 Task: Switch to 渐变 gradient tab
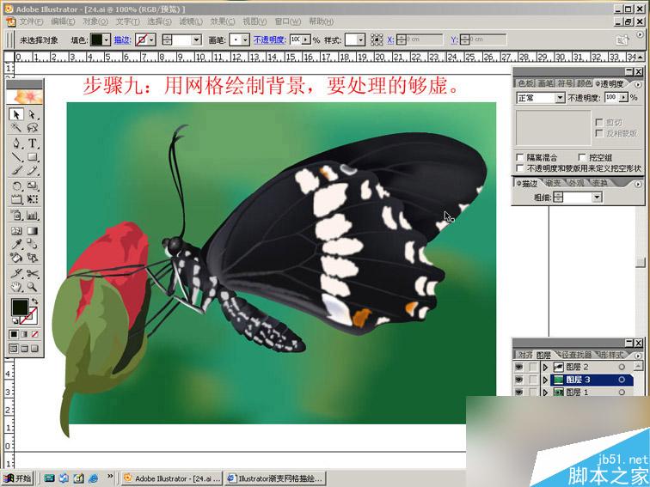(553, 183)
